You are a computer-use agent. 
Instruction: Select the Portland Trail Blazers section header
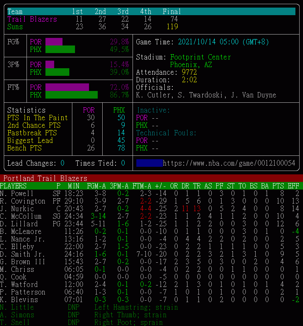(45, 178)
